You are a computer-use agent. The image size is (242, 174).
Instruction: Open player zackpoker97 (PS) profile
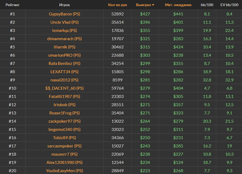tap(65, 121)
